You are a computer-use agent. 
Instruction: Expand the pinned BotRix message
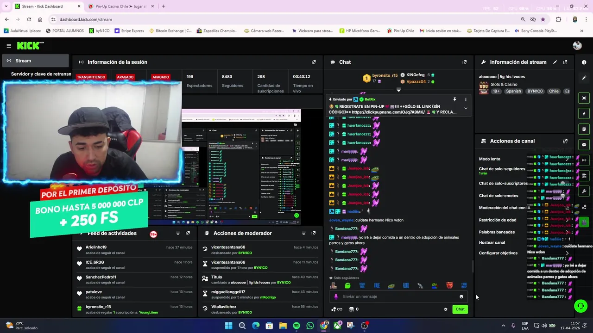click(466, 108)
